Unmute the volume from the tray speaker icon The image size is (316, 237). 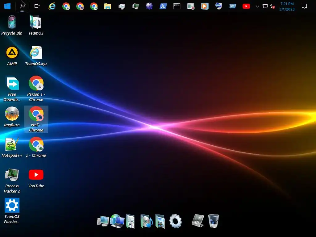click(272, 6)
